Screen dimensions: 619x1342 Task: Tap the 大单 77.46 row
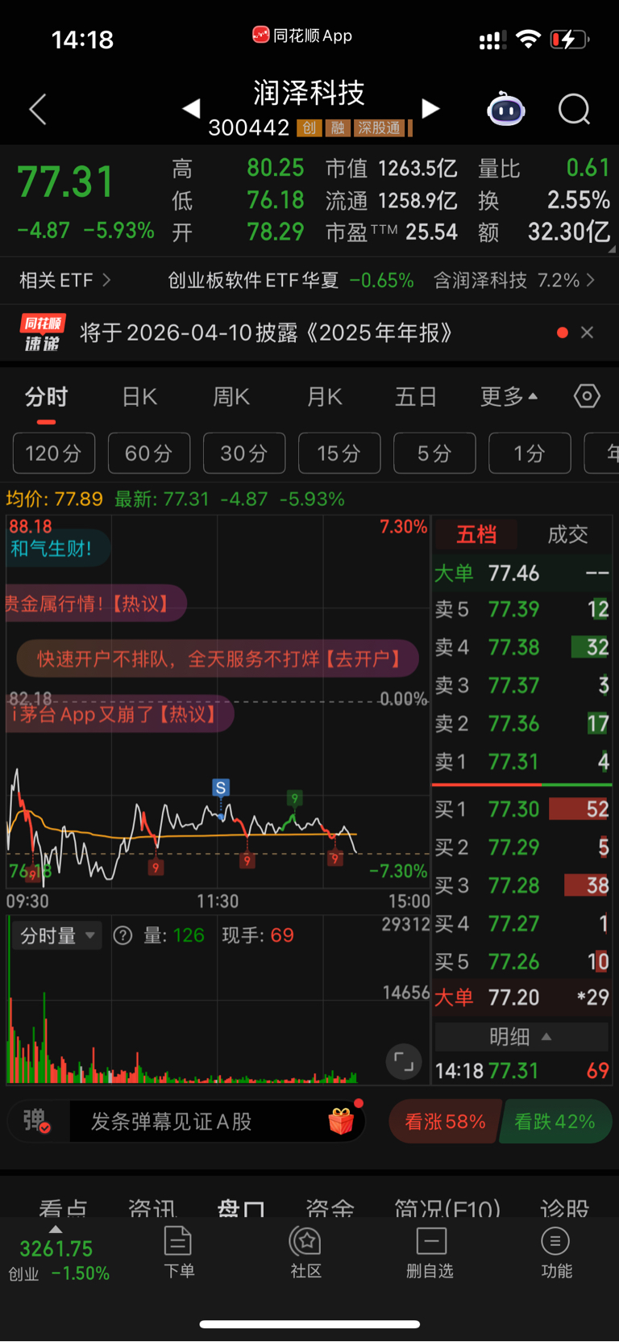point(521,573)
